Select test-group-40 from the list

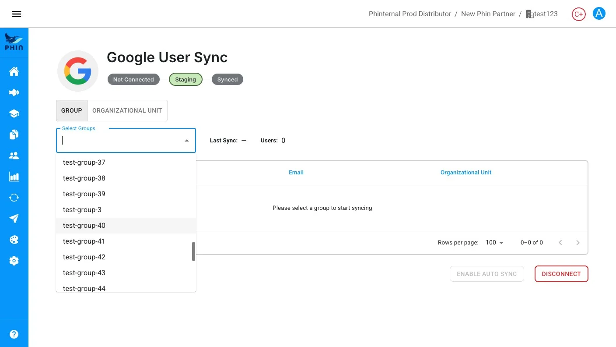pos(126,226)
